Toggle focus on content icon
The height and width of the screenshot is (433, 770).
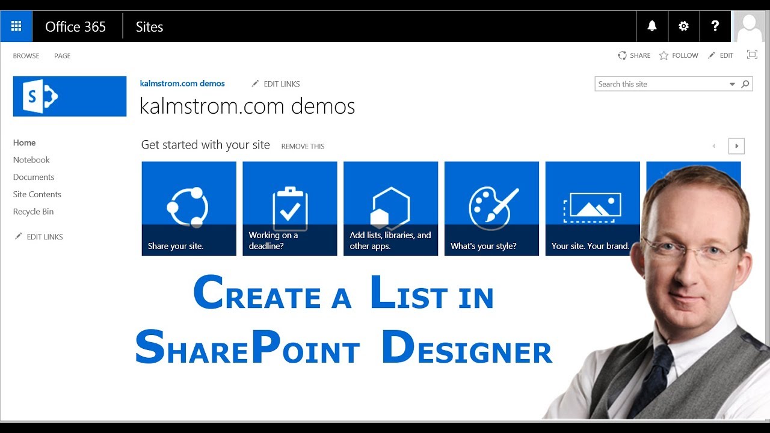tap(752, 55)
